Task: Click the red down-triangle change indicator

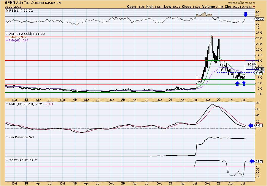Action: pyautogui.click(x=254, y=7)
